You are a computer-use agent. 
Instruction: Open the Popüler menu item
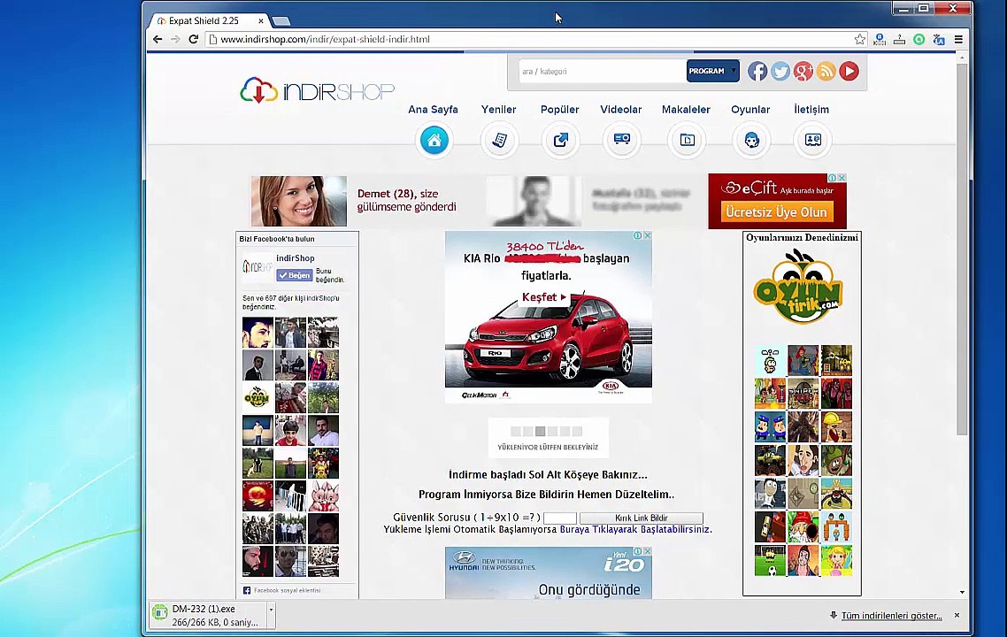click(x=559, y=109)
